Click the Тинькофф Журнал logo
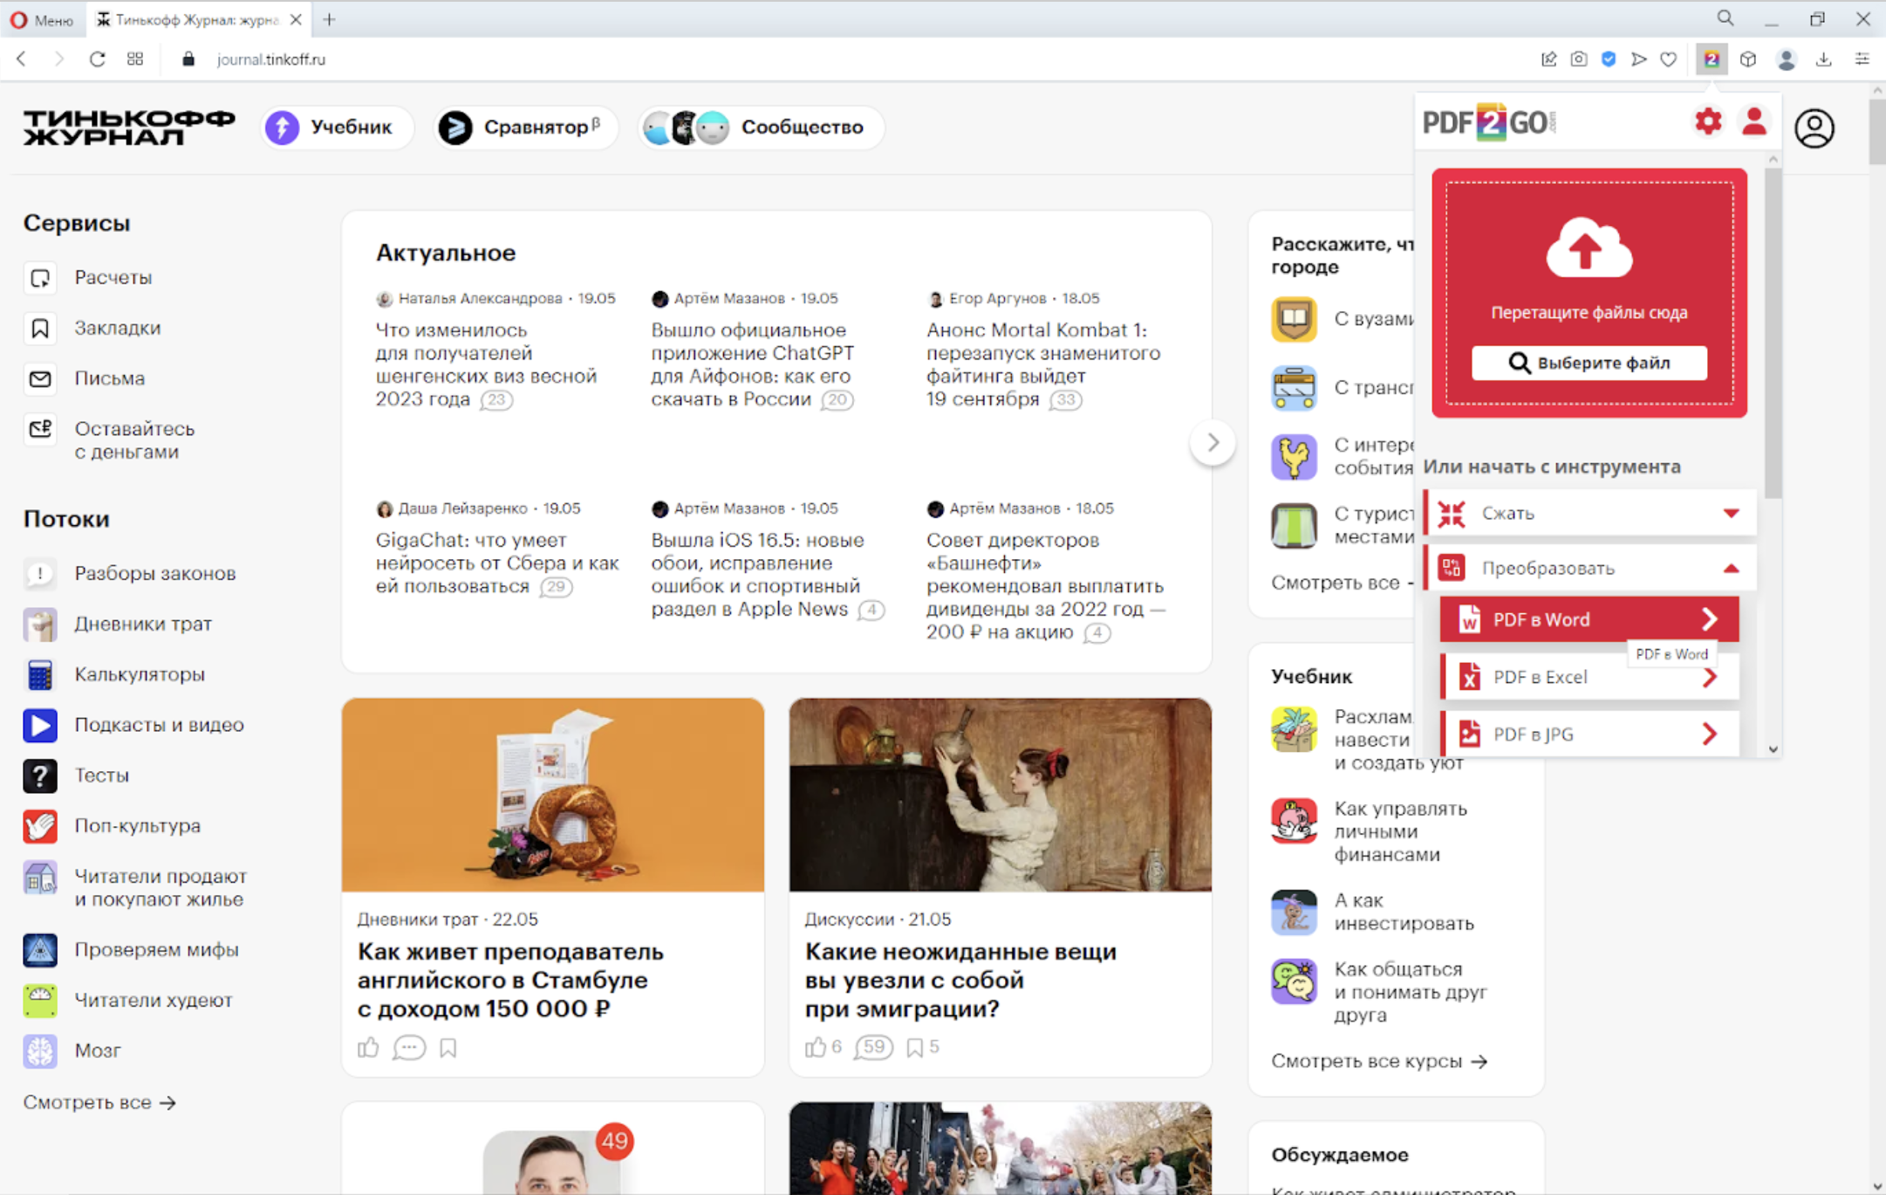The height and width of the screenshot is (1195, 1886). point(129,127)
